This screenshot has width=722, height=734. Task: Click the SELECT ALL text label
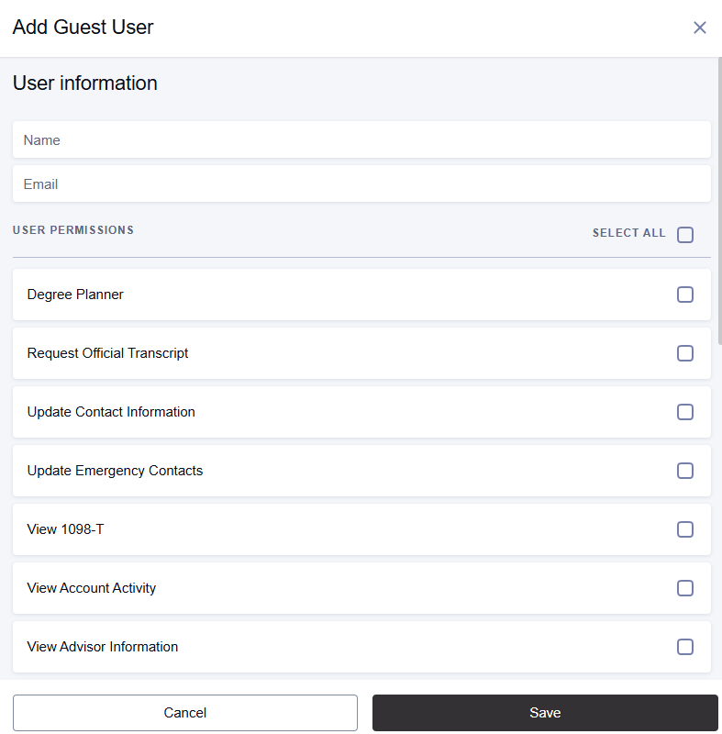(x=628, y=233)
